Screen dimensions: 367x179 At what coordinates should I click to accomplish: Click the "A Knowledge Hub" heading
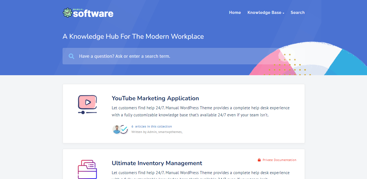[133, 37]
